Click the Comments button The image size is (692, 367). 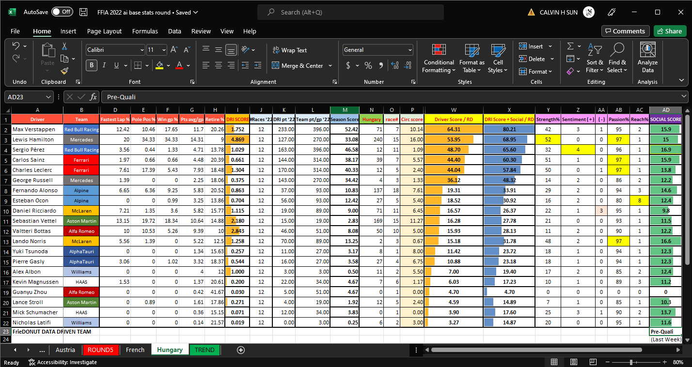point(625,31)
